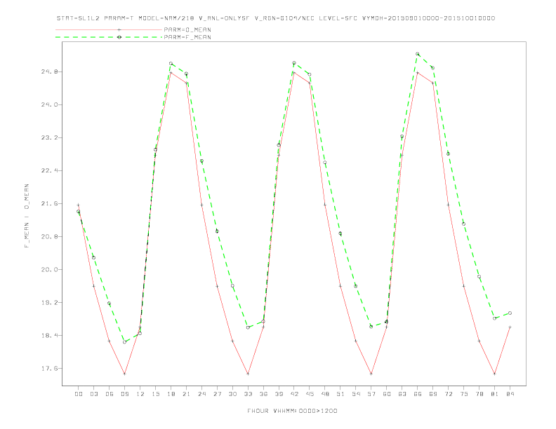Click the 51 forecast-hour tick label
Image resolution: width=556 pixels, height=429 pixels.
[340, 394]
